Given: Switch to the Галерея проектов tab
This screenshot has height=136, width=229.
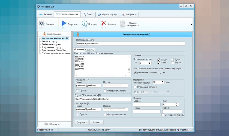Looking at the screenshot, I should (67, 14).
